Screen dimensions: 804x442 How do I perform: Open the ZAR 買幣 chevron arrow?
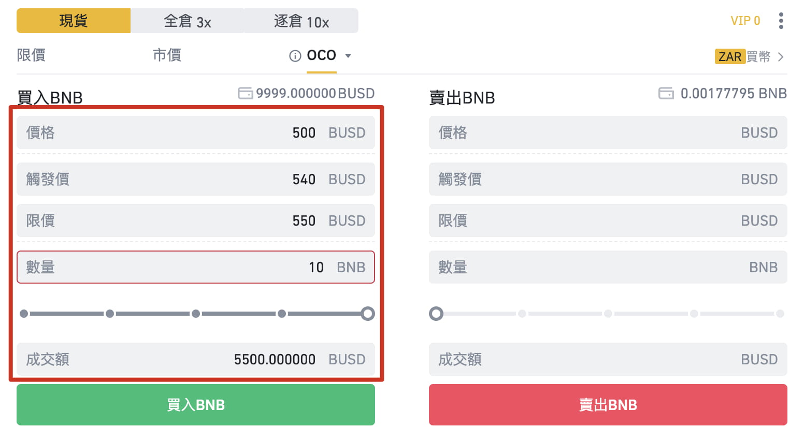(781, 57)
